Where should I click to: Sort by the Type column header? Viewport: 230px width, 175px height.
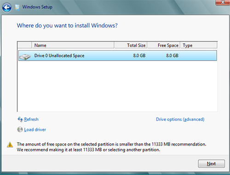199,45
